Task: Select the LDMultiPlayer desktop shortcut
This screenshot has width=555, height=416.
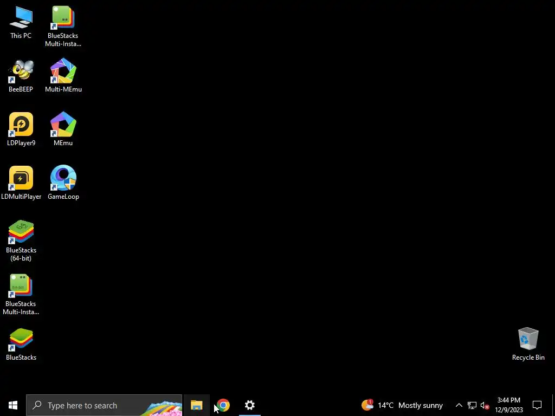Action: pyautogui.click(x=21, y=183)
